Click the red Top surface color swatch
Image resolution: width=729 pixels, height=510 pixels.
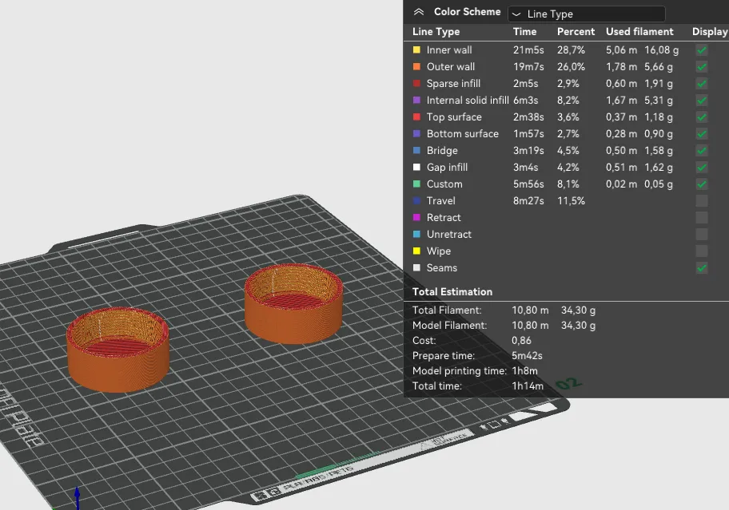[416, 117]
